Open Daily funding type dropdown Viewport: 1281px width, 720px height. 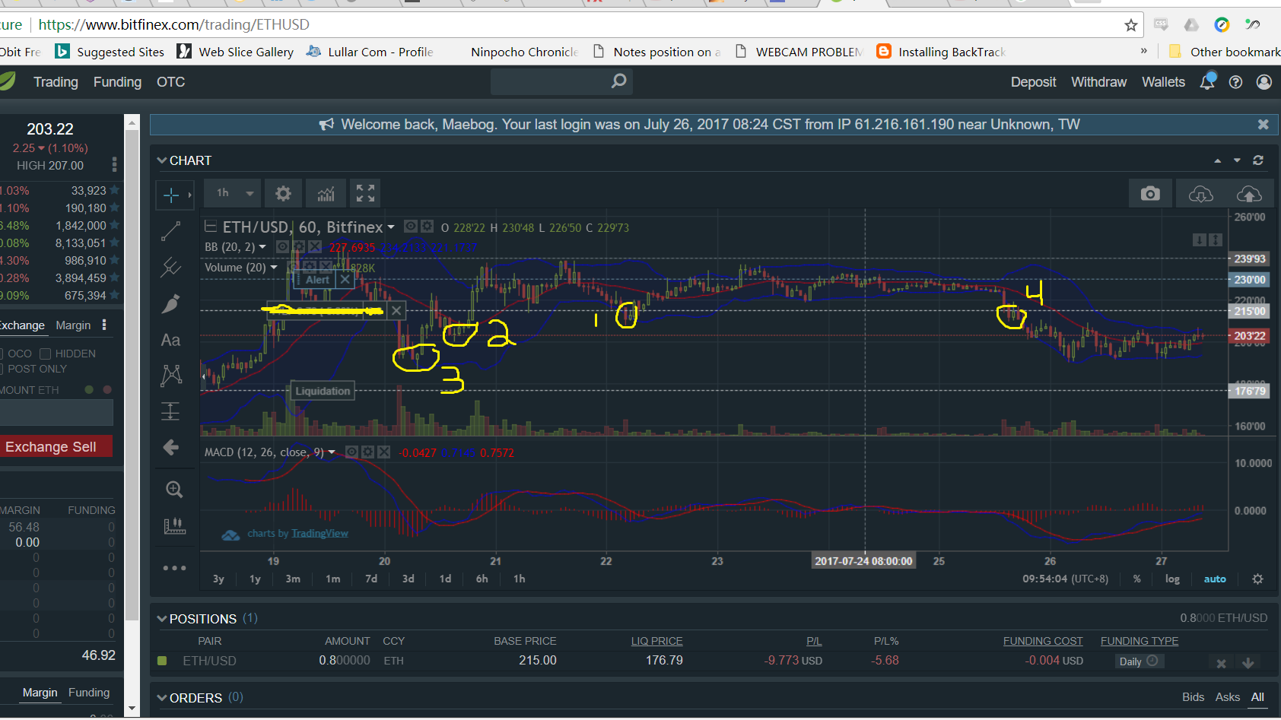[x=1139, y=661]
